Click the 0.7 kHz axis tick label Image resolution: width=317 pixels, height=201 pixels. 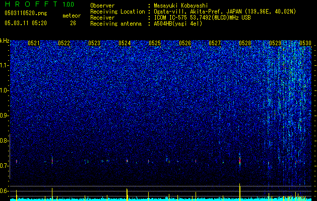click(x=5, y=166)
